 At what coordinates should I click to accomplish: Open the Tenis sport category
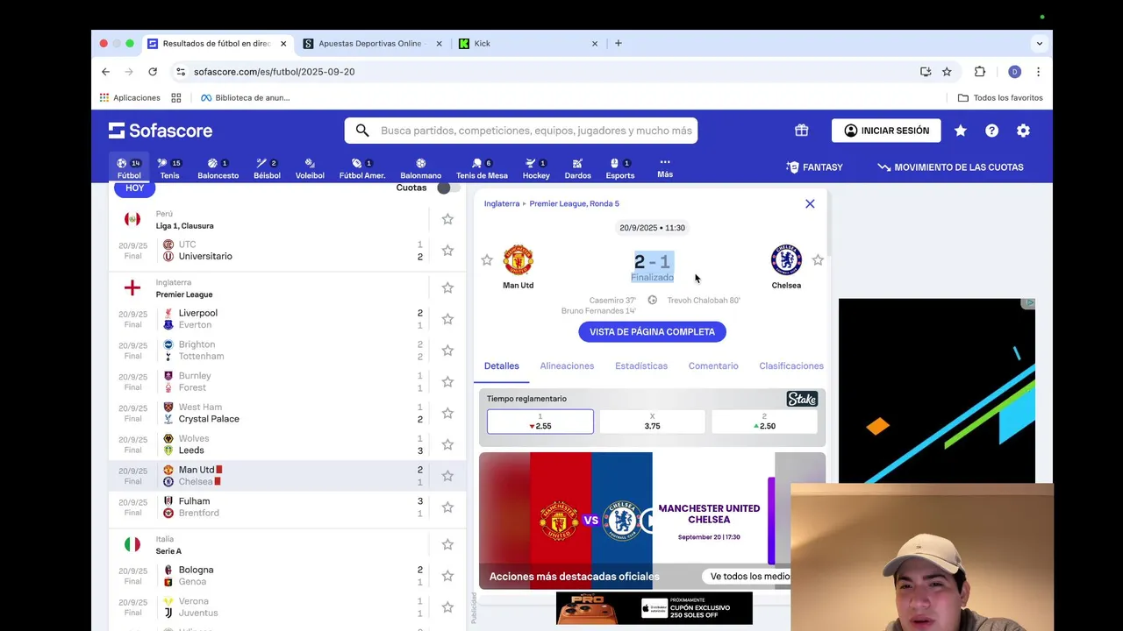point(169,168)
